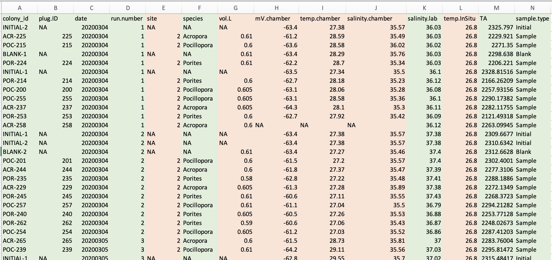
Task: Select cell containing POC-201
Action: (x=19, y=161)
